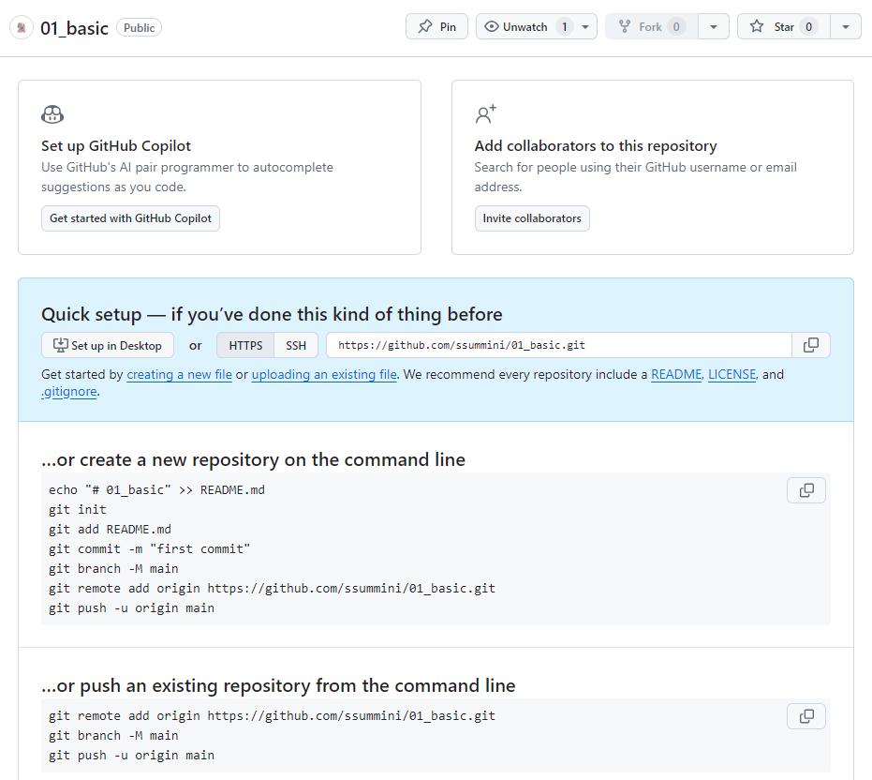872x780 pixels.
Task: Pin the 01_basic repository
Action: click(436, 27)
